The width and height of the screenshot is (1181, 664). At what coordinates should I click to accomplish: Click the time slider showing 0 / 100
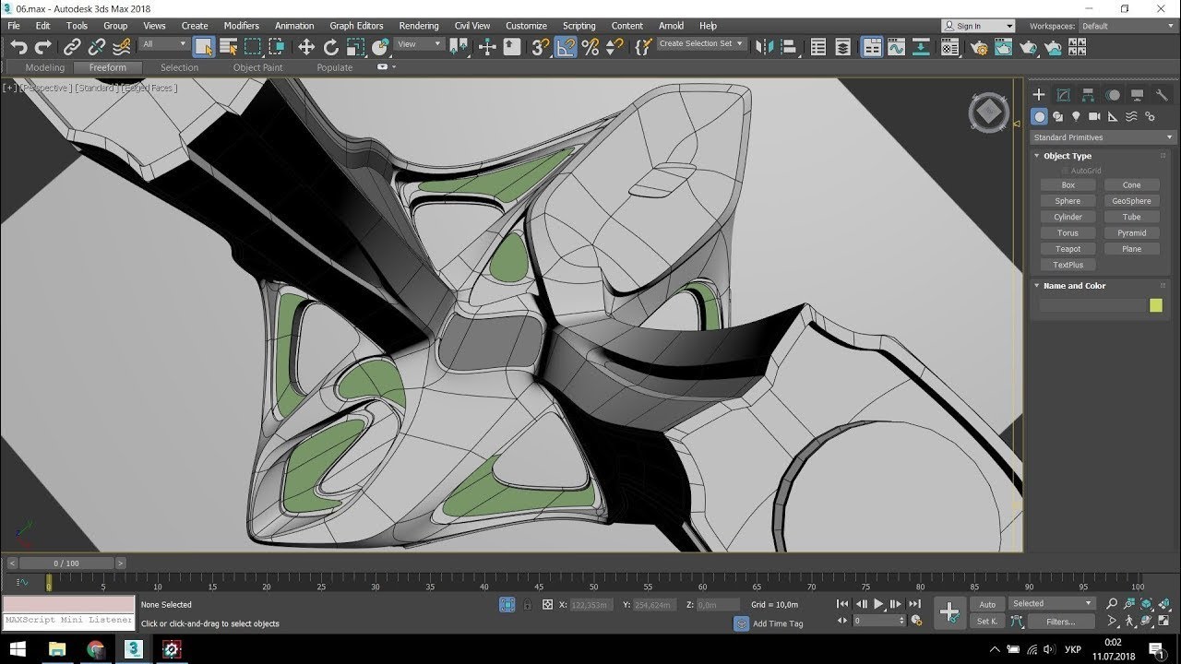(x=66, y=563)
